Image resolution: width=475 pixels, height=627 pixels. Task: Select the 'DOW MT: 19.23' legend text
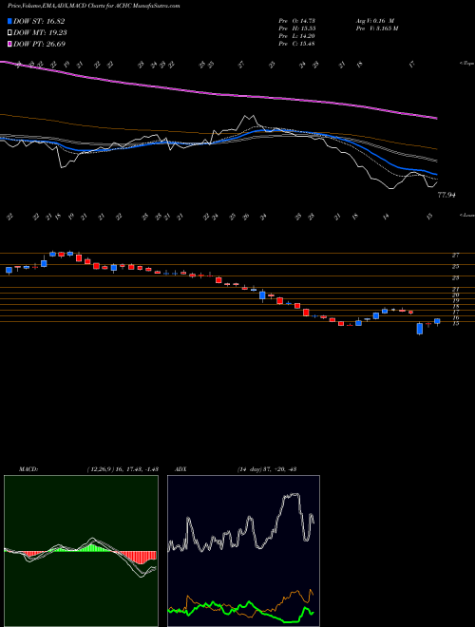click(x=39, y=33)
